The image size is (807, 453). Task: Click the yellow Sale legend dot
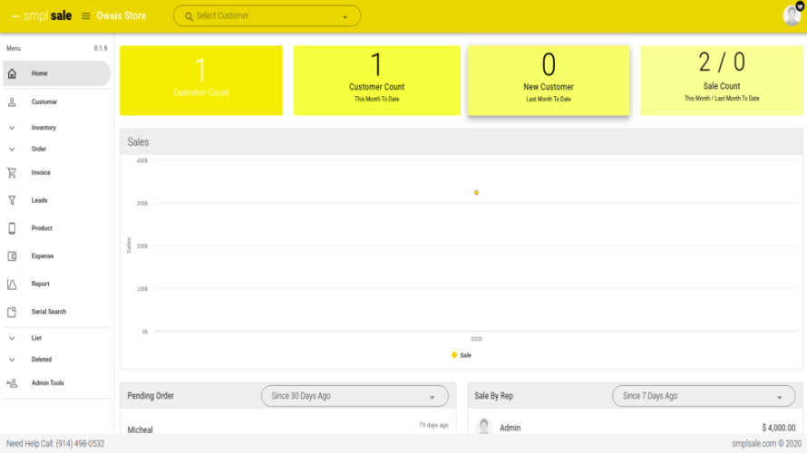[x=454, y=355]
